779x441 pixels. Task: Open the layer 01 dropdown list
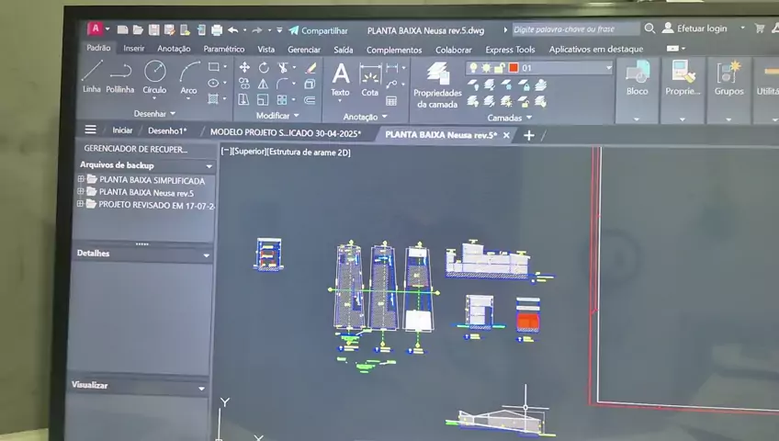pos(608,68)
